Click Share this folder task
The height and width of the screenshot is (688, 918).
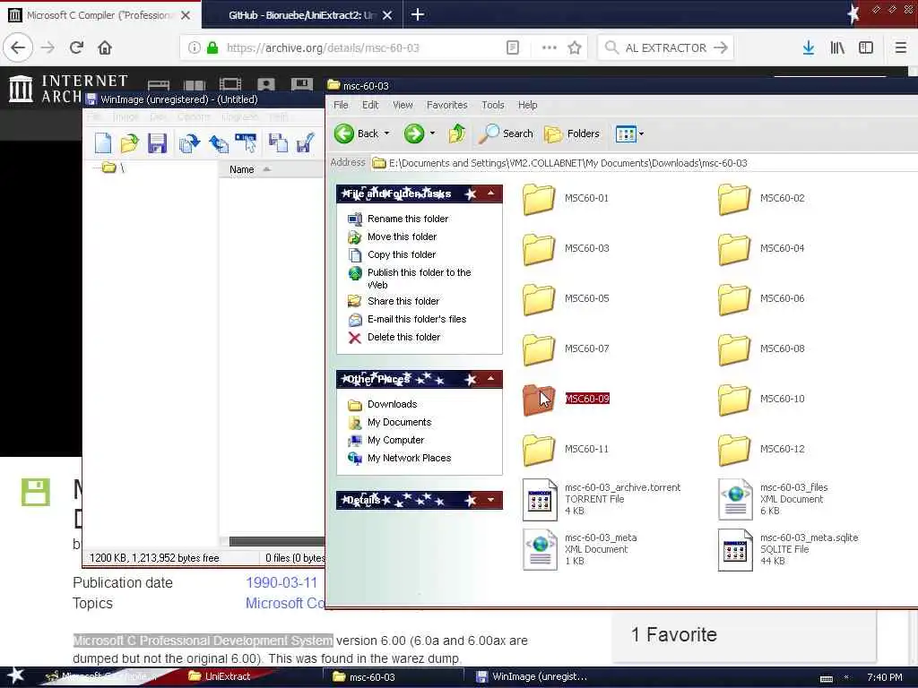[394, 301]
